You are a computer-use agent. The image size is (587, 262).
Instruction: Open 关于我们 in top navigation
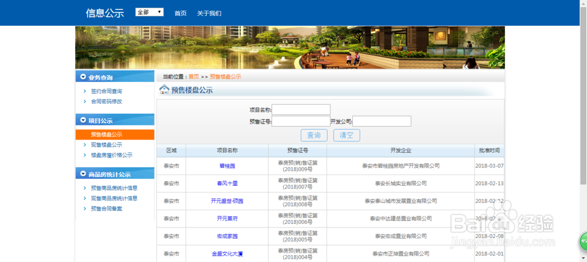click(210, 13)
